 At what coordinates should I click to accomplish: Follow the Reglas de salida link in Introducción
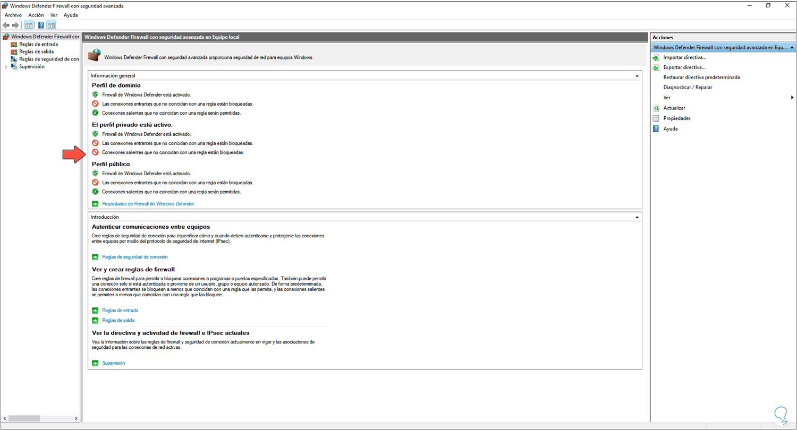point(118,321)
